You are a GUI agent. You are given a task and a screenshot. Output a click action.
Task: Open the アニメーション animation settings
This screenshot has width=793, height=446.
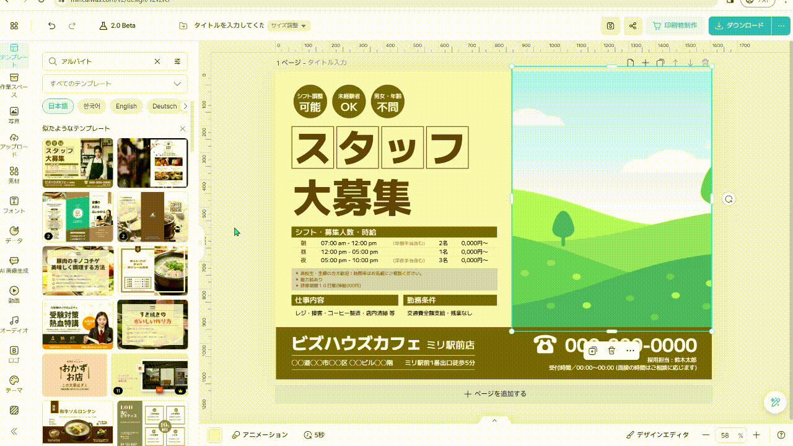[260, 435]
